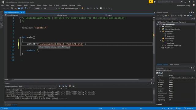Collapse the Source Files folder
Image resolution: width=196 pixels, height=110 pixels.
[x=160, y=41]
